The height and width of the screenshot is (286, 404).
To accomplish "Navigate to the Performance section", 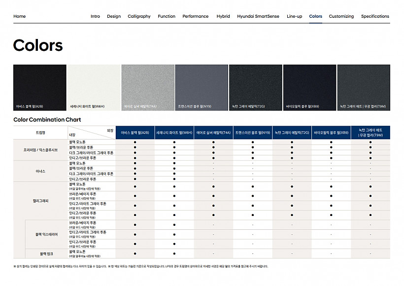I will pos(196,16).
